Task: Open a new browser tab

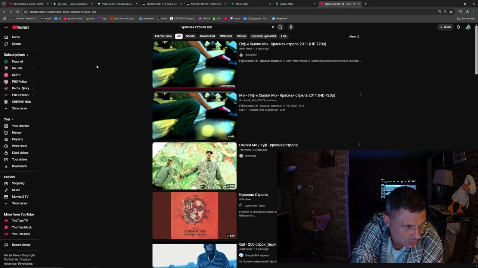Action: [x=365, y=4]
